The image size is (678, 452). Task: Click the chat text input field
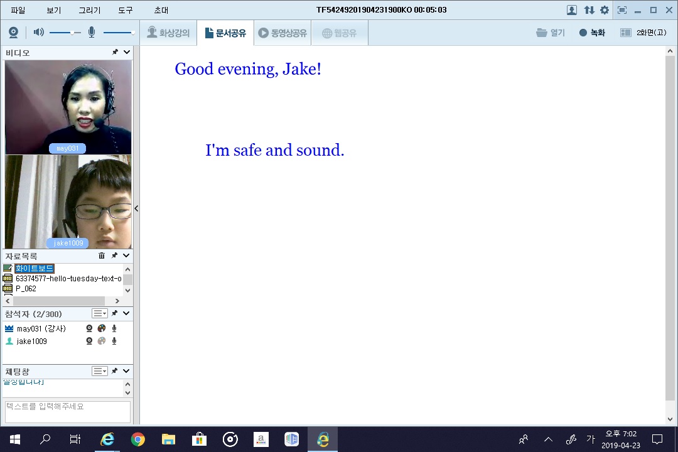67,411
